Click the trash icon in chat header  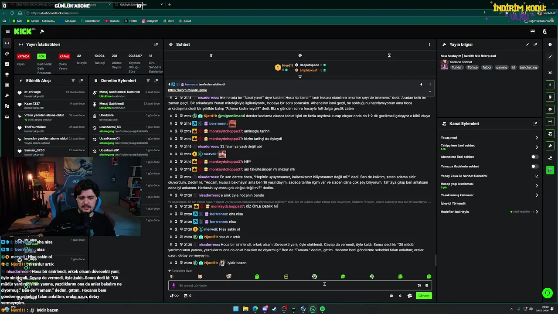[x=211, y=55]
